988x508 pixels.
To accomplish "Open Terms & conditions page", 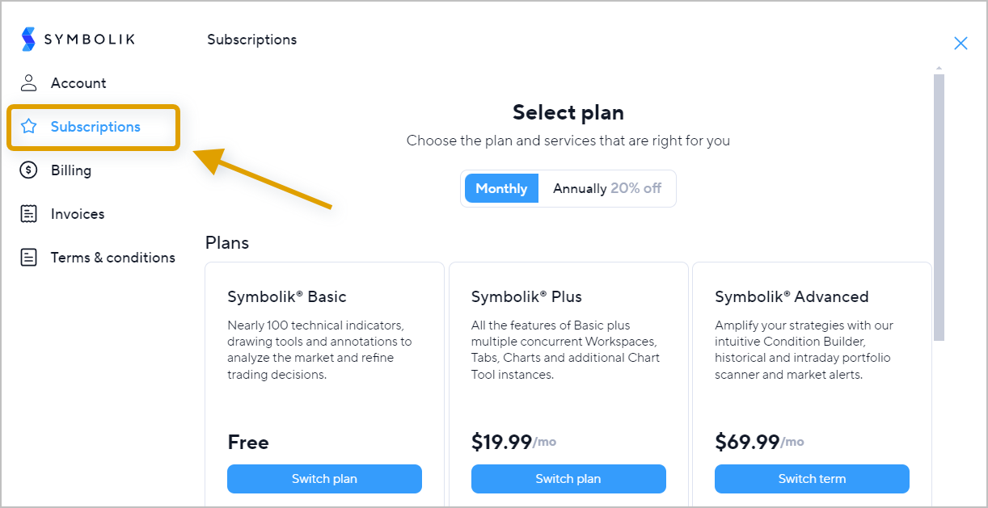I will [x=112, y=258].
